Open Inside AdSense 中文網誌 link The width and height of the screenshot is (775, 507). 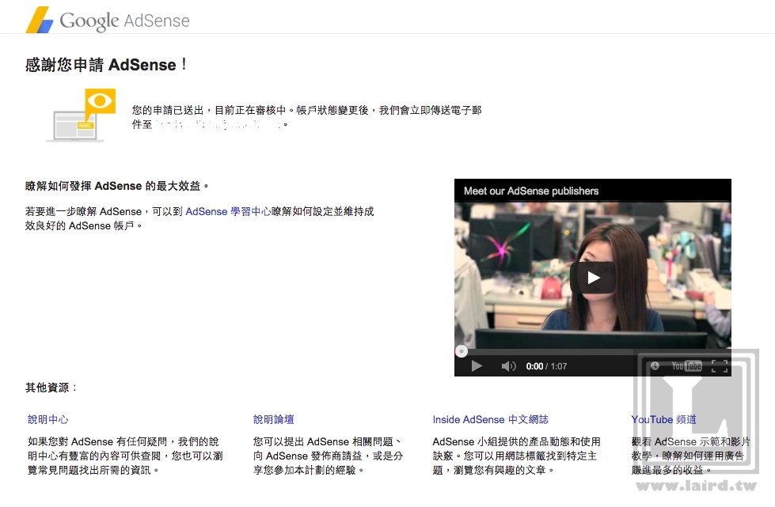tap(490, 420)
